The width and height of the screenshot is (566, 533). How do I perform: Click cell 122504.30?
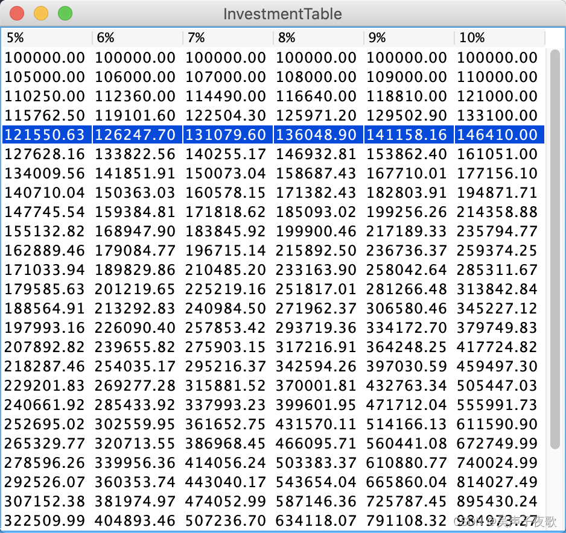click(x=228, y=115)
